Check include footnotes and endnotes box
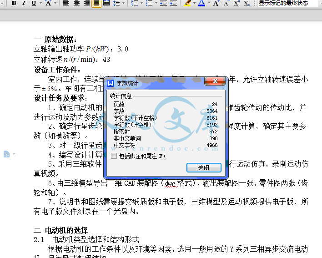 pos(114,156)
